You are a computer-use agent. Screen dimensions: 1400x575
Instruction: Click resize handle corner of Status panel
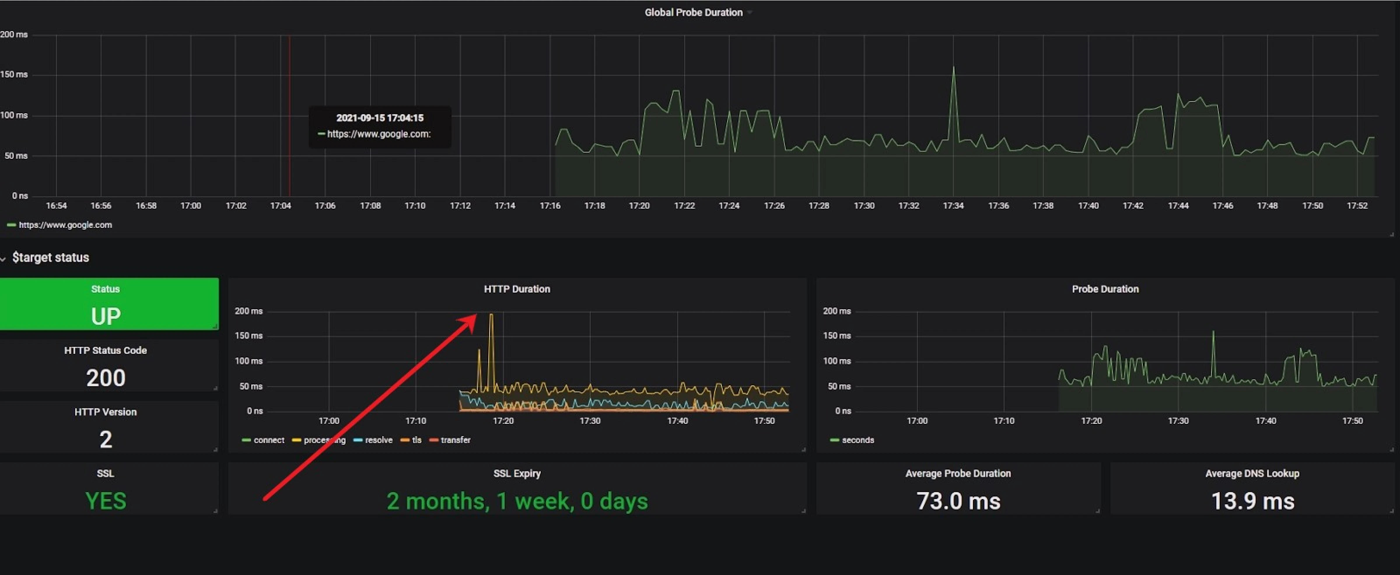click(216, 327)
